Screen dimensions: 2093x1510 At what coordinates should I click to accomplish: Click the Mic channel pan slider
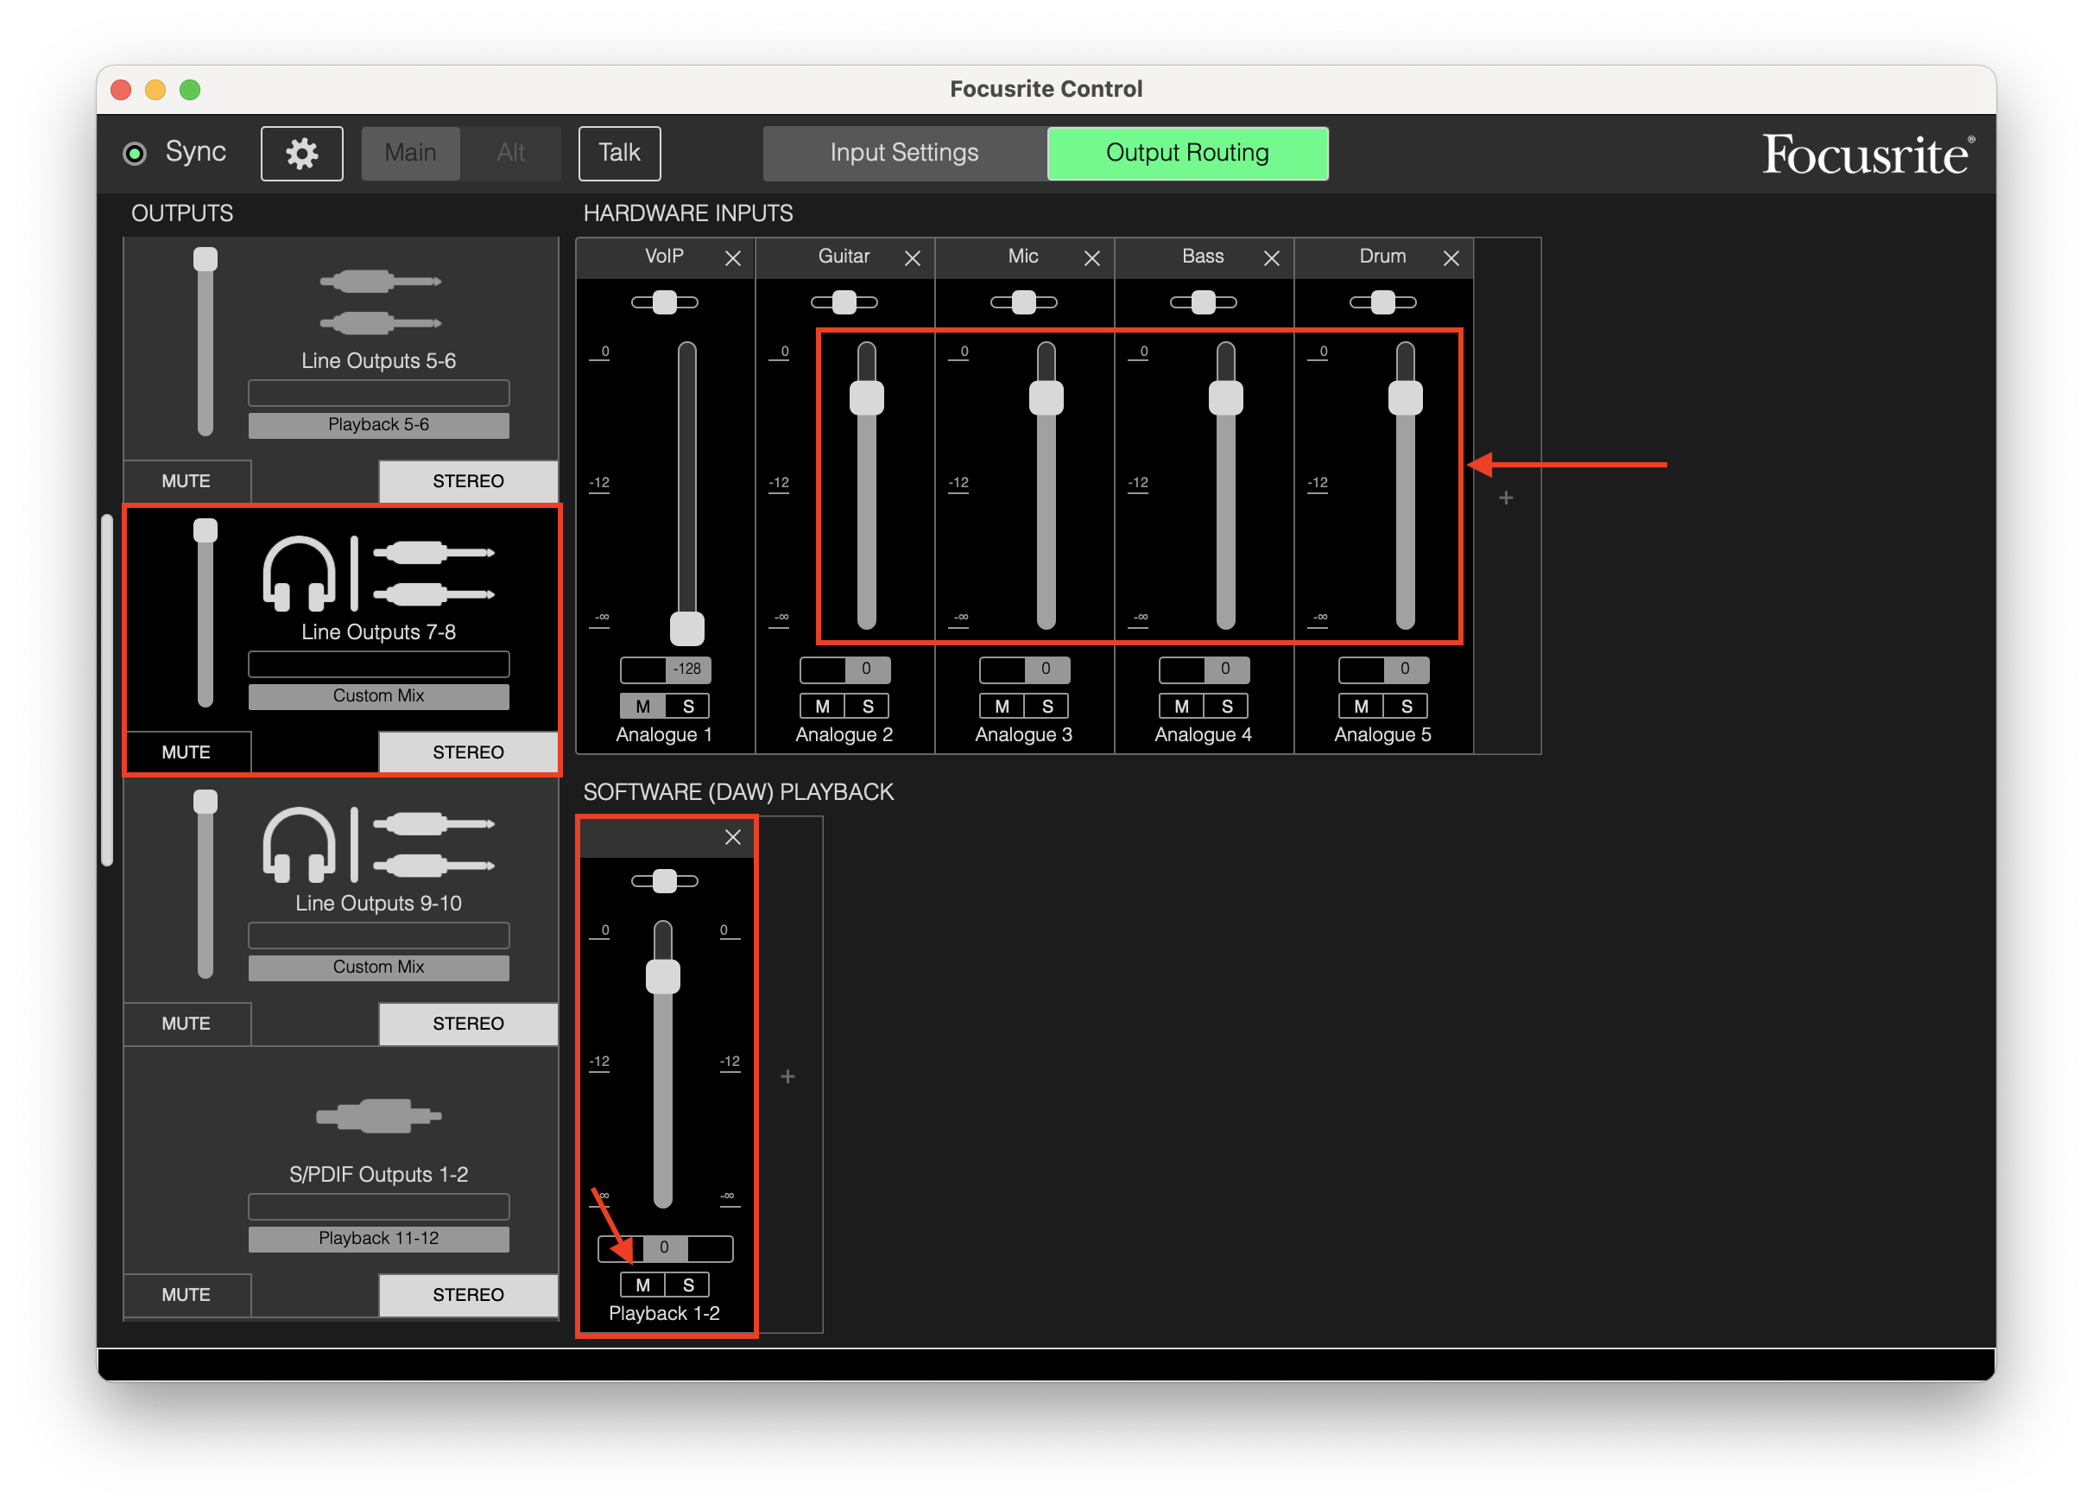click(1023, 302)
